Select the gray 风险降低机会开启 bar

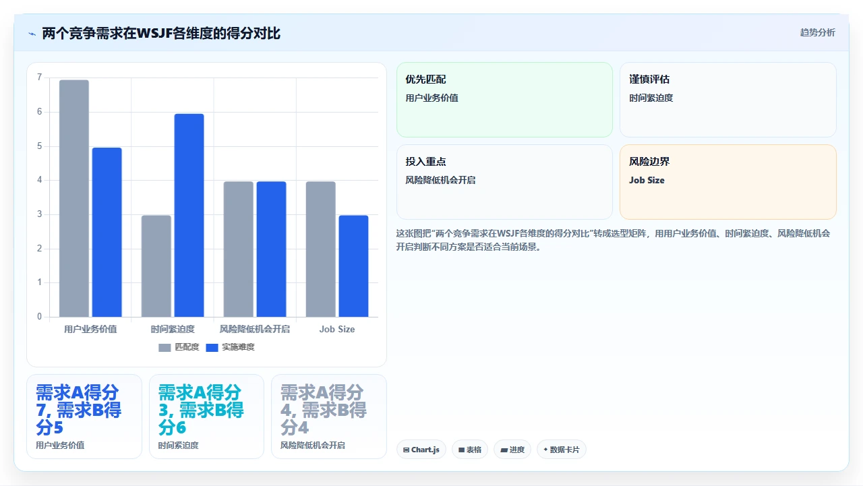[x=239, y=249]
